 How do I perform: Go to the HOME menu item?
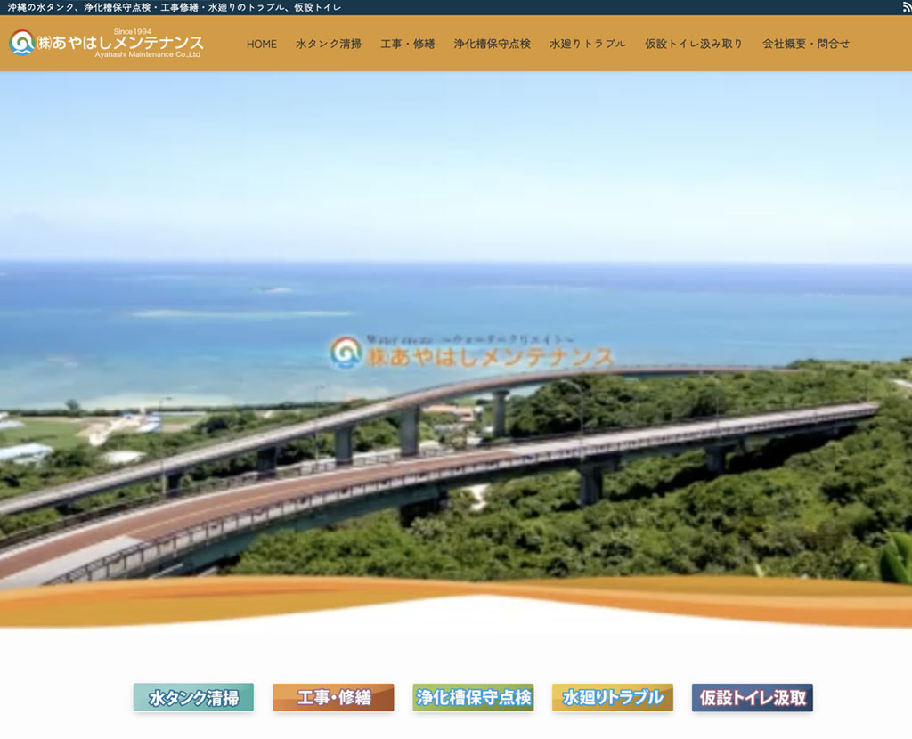point(262,44)
